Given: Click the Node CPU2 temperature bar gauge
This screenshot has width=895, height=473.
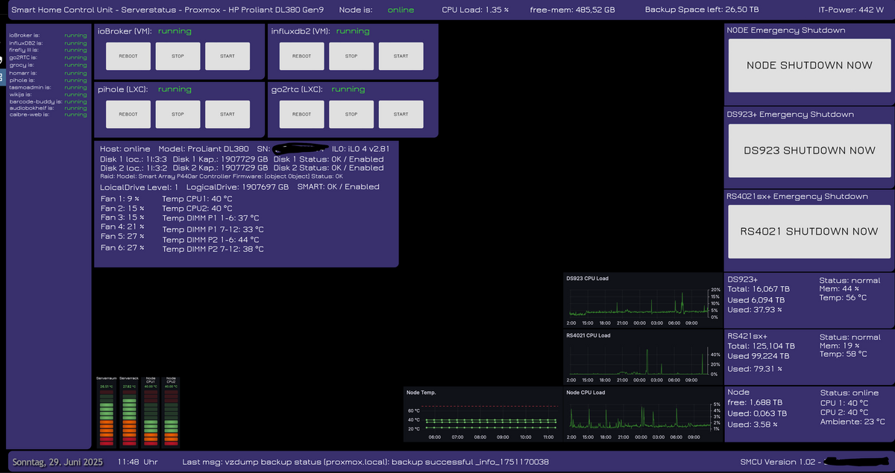Looking at the screenshot, I should (171, 412).
